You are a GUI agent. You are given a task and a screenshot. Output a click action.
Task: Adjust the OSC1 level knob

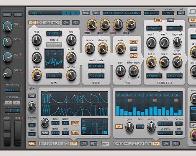[x=92, y=25]
